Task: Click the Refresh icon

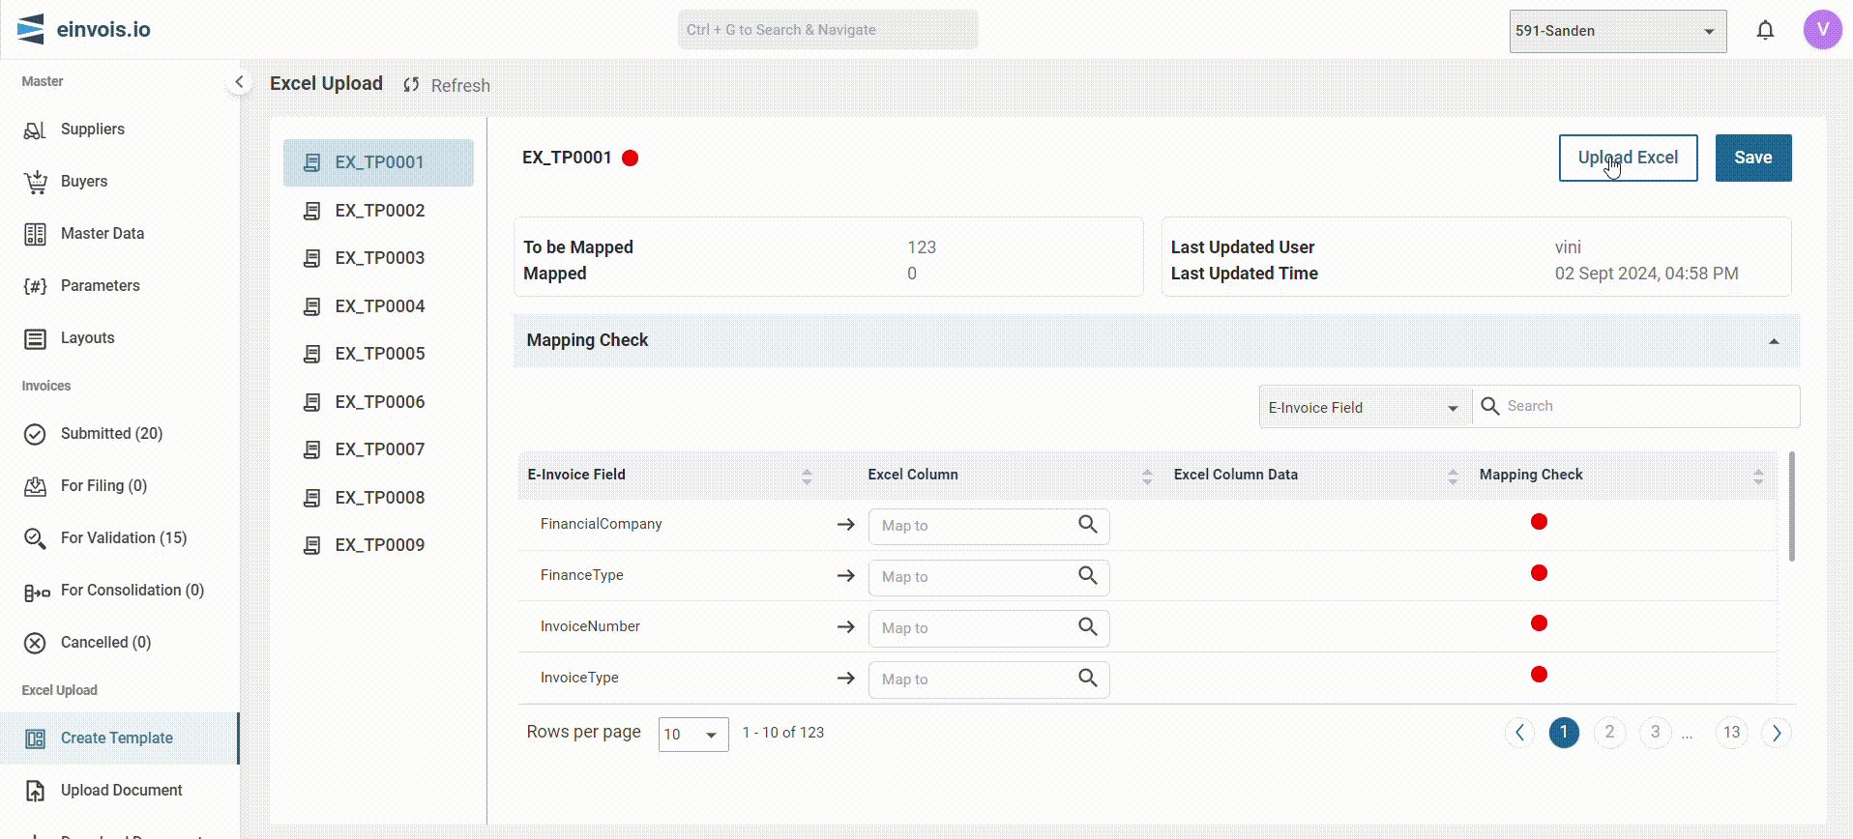Action: [411, 85]
